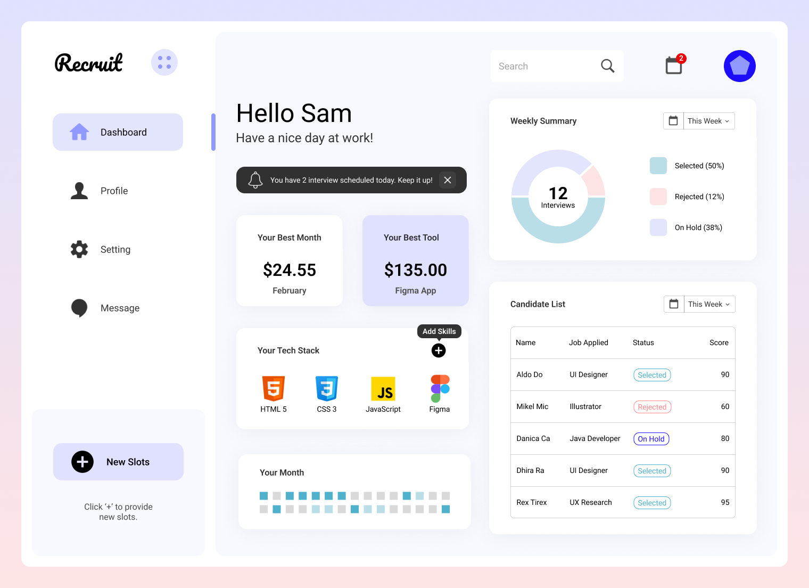The height and width of the screenshot is (588, 809).
Task: Click the profile avatar at top right
Action: (739, 66)
